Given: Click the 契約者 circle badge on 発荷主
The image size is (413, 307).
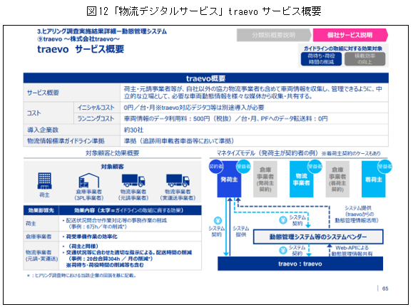Looking at the screenshot, I should 216,166.
